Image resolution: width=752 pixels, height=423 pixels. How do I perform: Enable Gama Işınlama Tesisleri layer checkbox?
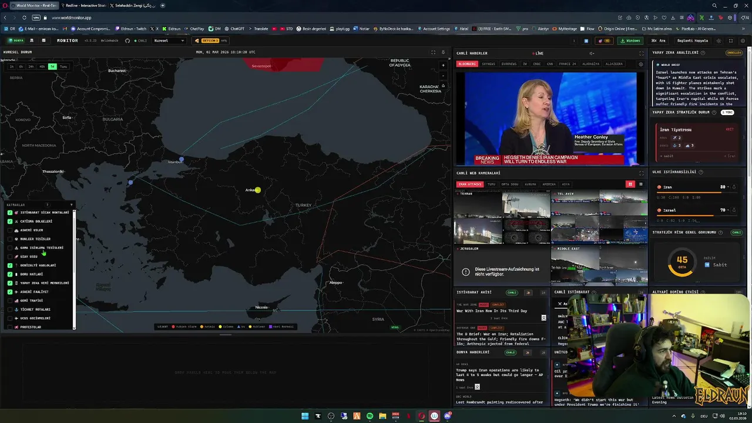[x=10, y=248]
